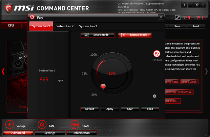This screenshot has width=210, height=137.
Task: Click the right gray arrow navigation
Action: point(206,71)
